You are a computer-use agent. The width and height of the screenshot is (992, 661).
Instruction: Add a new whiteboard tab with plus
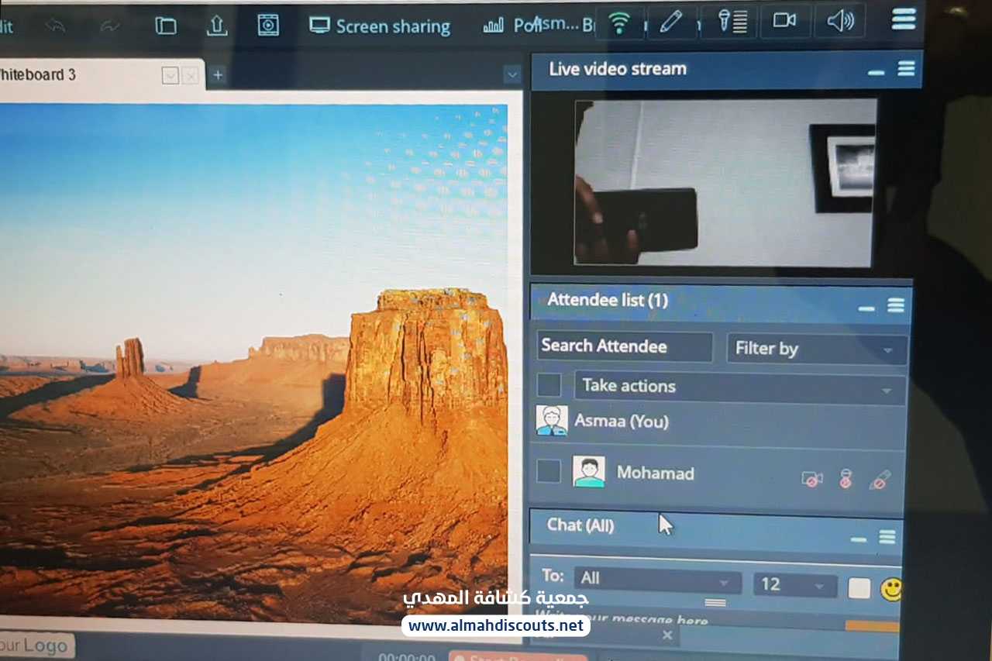[218, 75]
